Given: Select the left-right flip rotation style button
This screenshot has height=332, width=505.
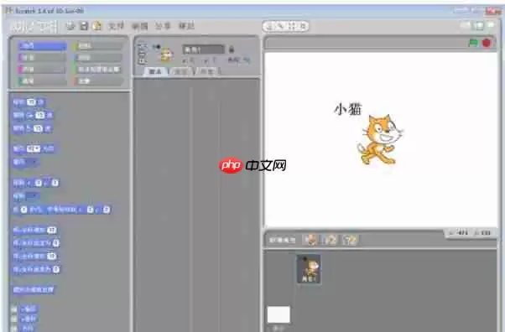Looking at the screenshot, I should pyautogui.click(x=142, y=54).
